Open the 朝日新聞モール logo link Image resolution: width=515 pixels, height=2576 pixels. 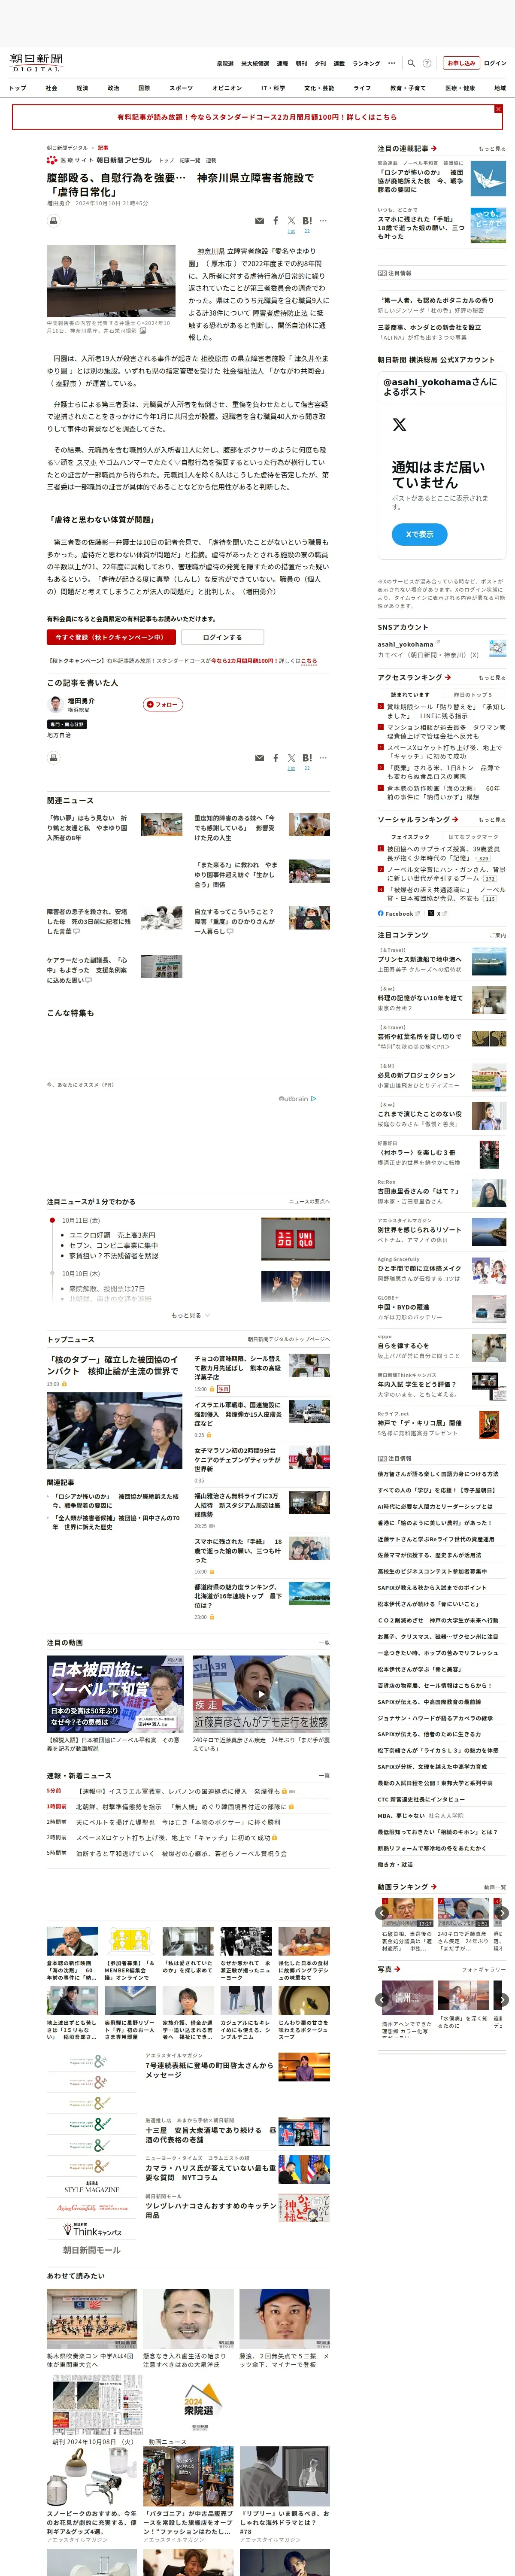[91, 2250]
